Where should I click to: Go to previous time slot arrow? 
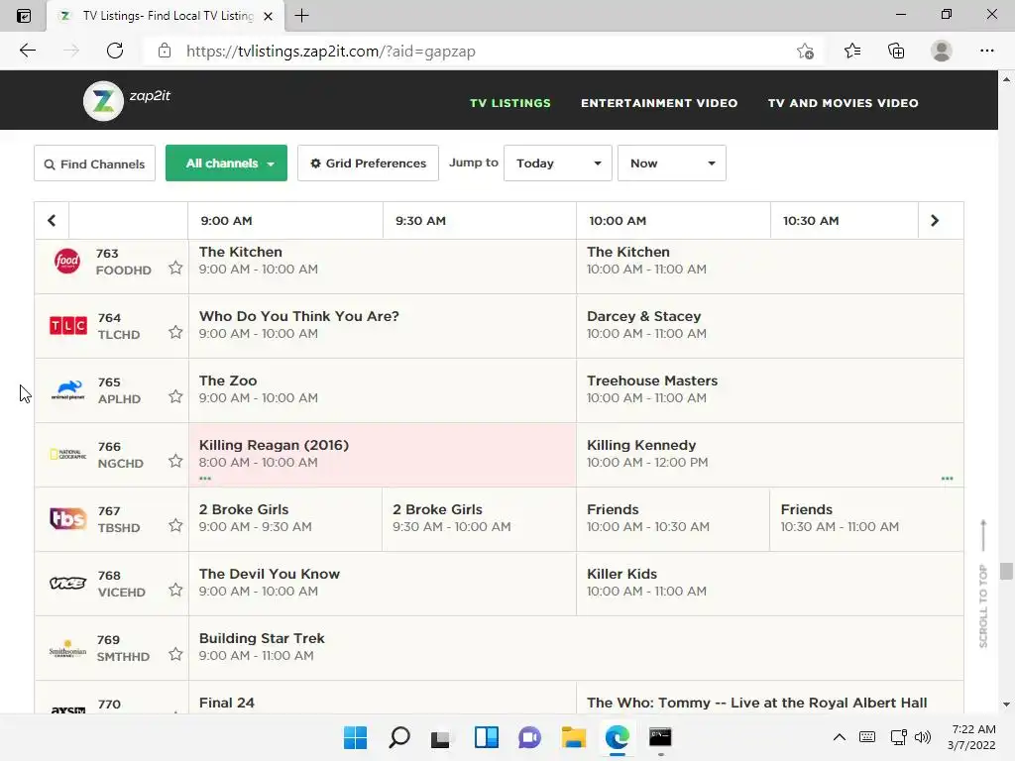(52, 221)
